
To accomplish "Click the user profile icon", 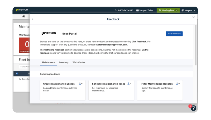I will click(x=183, y=10).
